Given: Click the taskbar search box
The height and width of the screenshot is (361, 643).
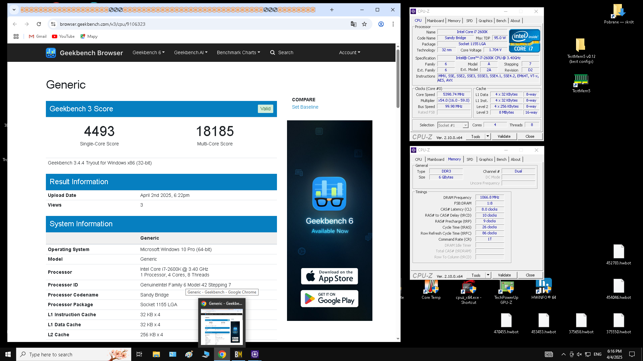Looking at the screenshot, I should 74,354.
